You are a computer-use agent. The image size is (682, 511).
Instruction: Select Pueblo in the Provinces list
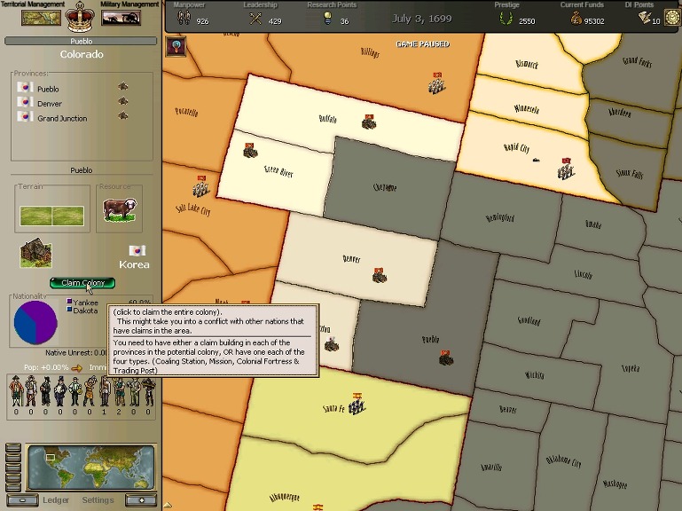pyautogui.click(x=48, y=90)
